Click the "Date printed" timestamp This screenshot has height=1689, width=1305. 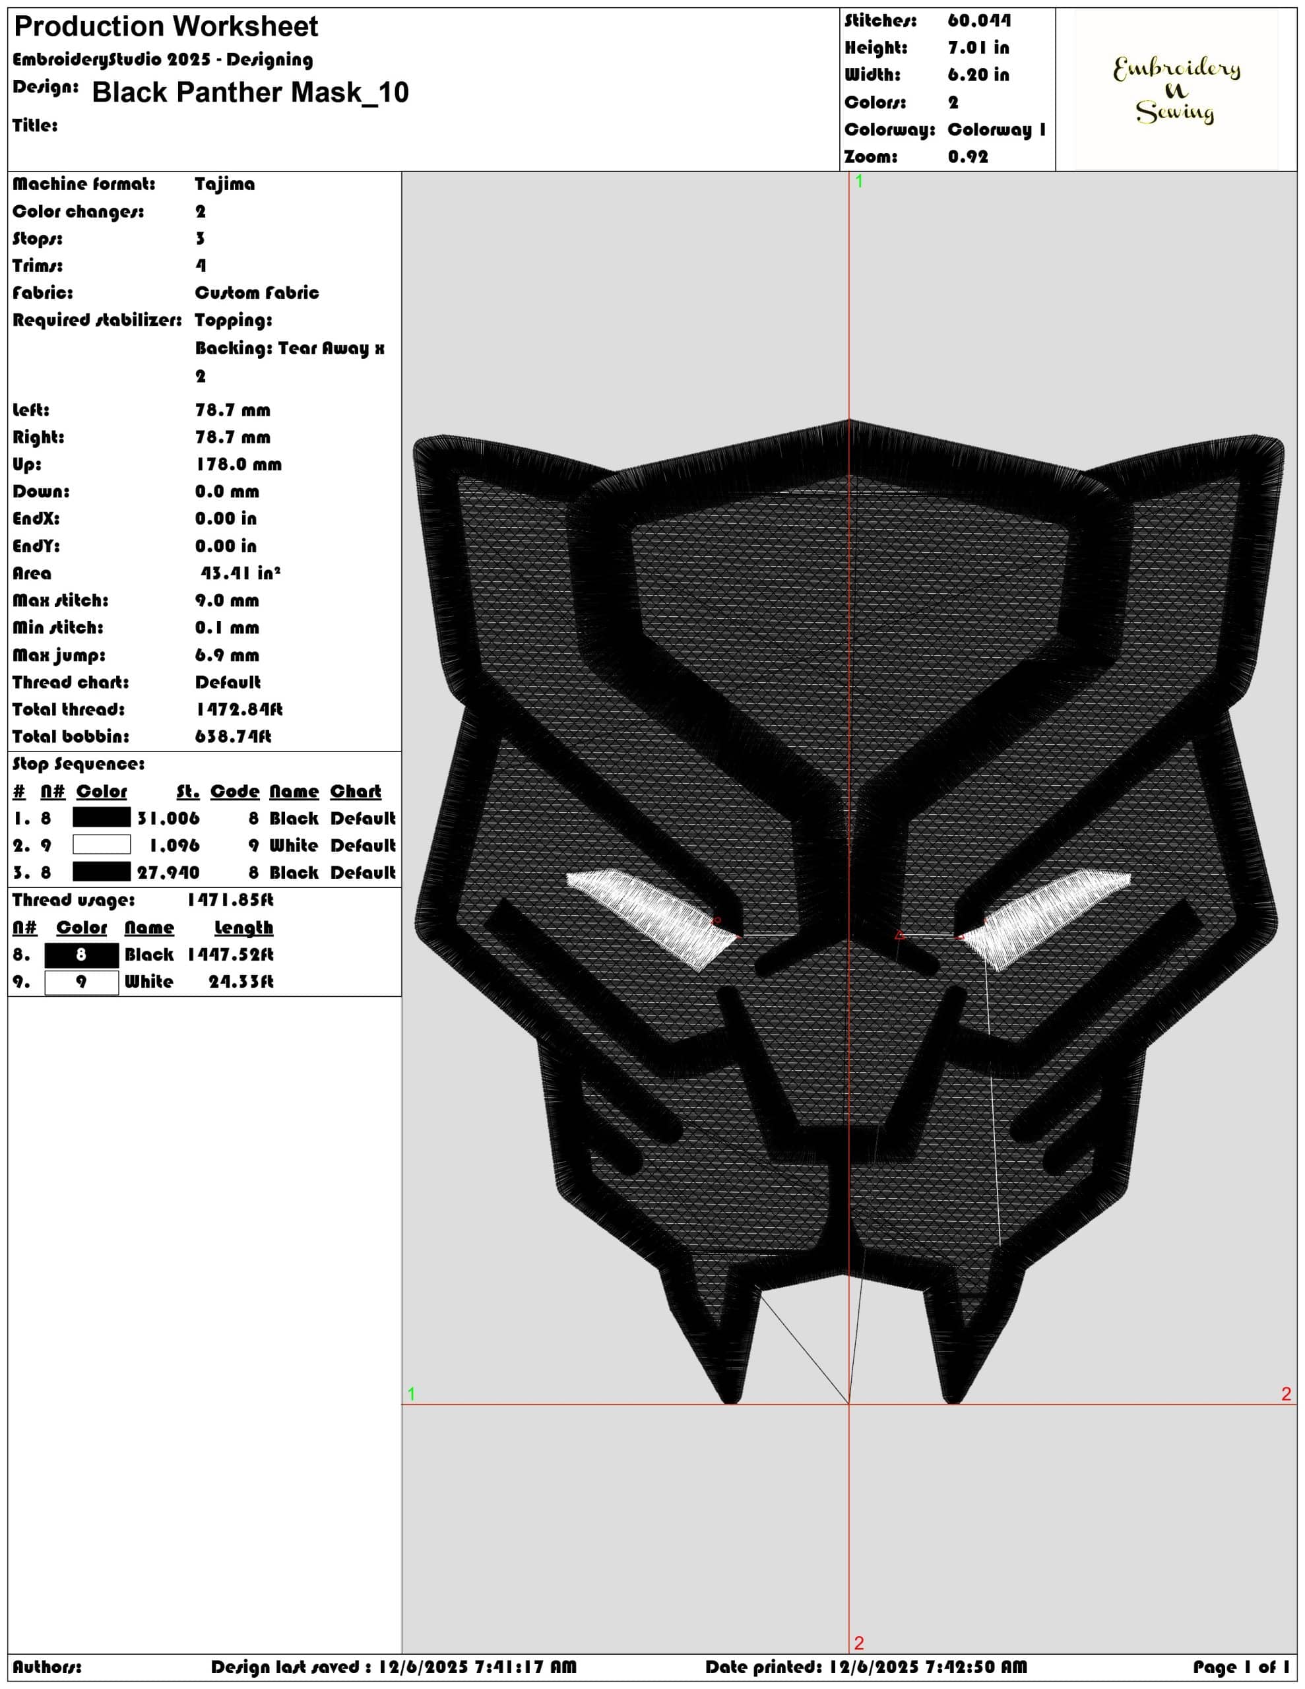click(x=866, y=1667)
